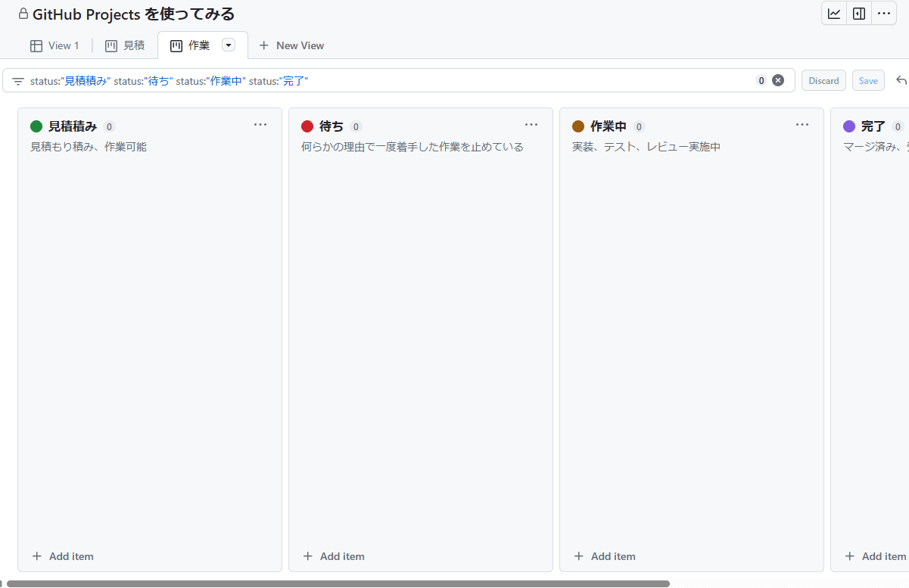This screenshot has width=909, height=588.
Task: Add item to the 作業中 column
Action: pyautogui.click(x=605, y=556)
